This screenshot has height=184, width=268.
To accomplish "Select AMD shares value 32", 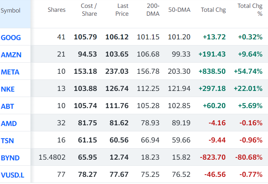I will (61, 123).
